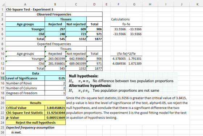Click expected value 263.063399
The height and width of the screenshot is (136, 203).
[55, 59]
